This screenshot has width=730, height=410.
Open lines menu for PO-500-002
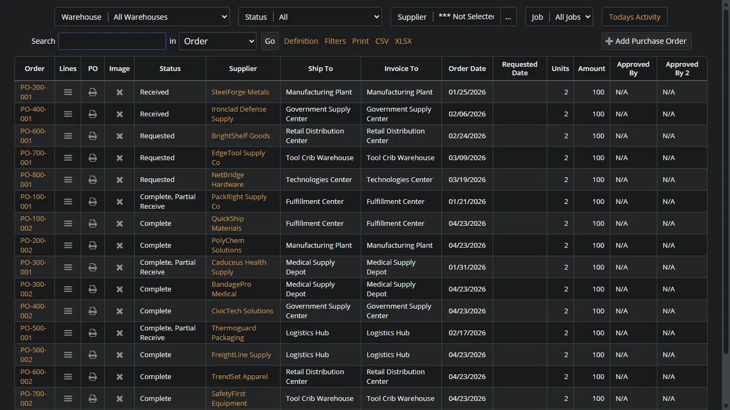tap(68, 355)
